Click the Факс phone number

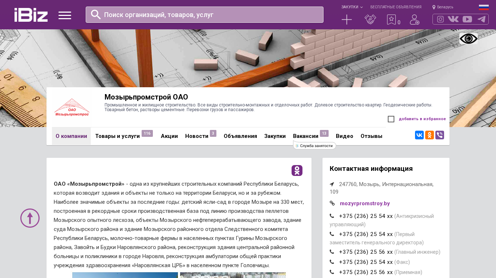coord(366,262)
